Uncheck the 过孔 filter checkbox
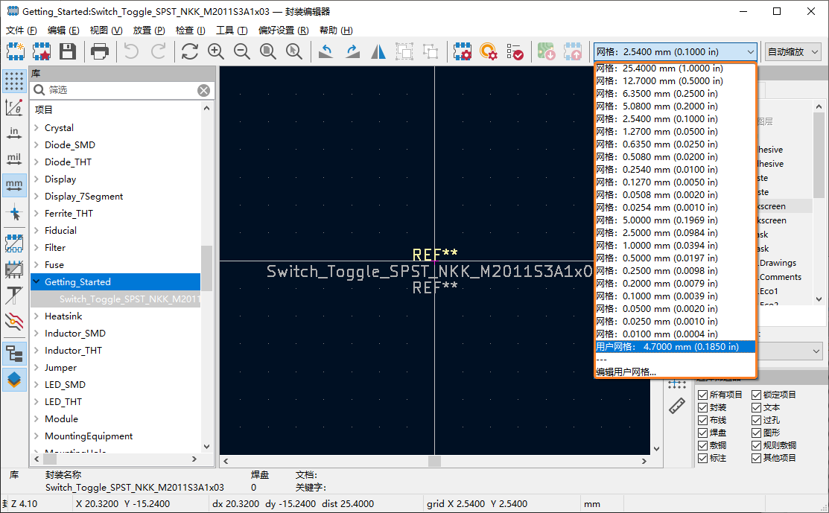 pos(756,420)
